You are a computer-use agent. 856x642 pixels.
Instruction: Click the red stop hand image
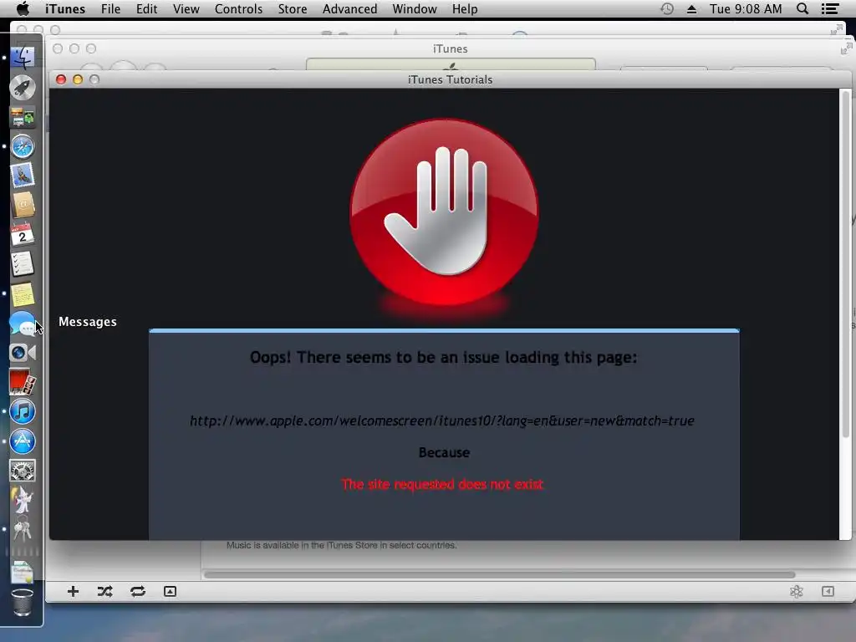coord(445,213)
